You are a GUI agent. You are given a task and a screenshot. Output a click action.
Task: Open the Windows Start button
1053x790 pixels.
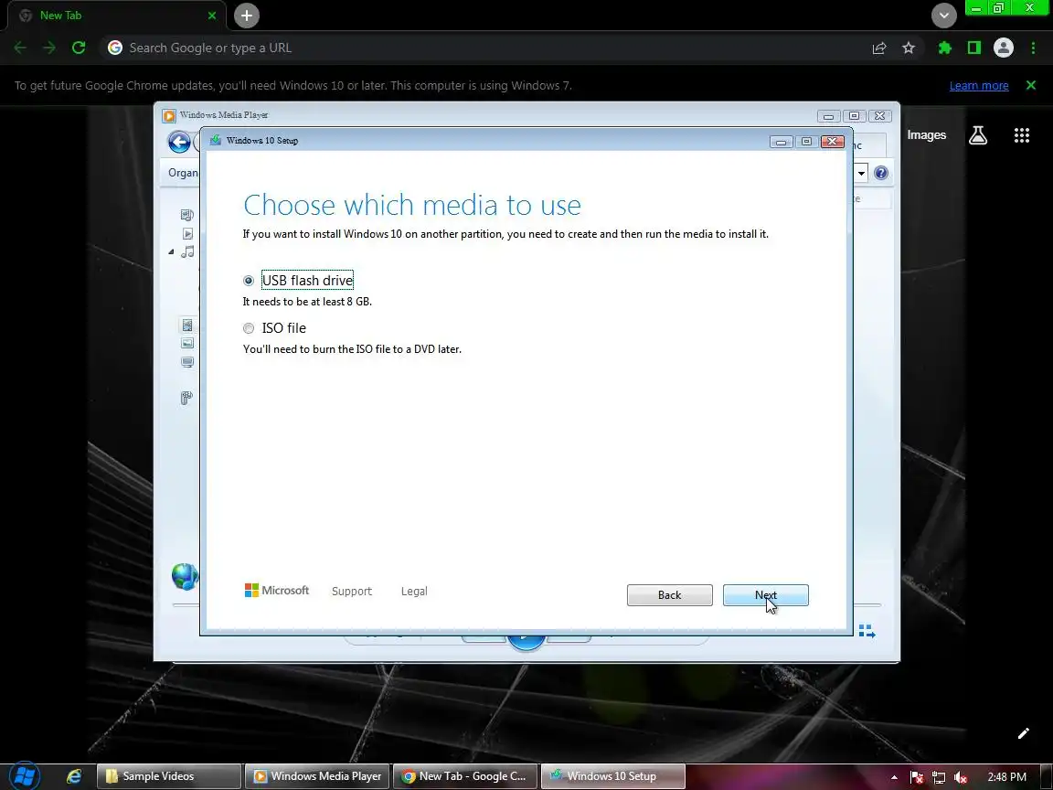click(x=24, y=776)
